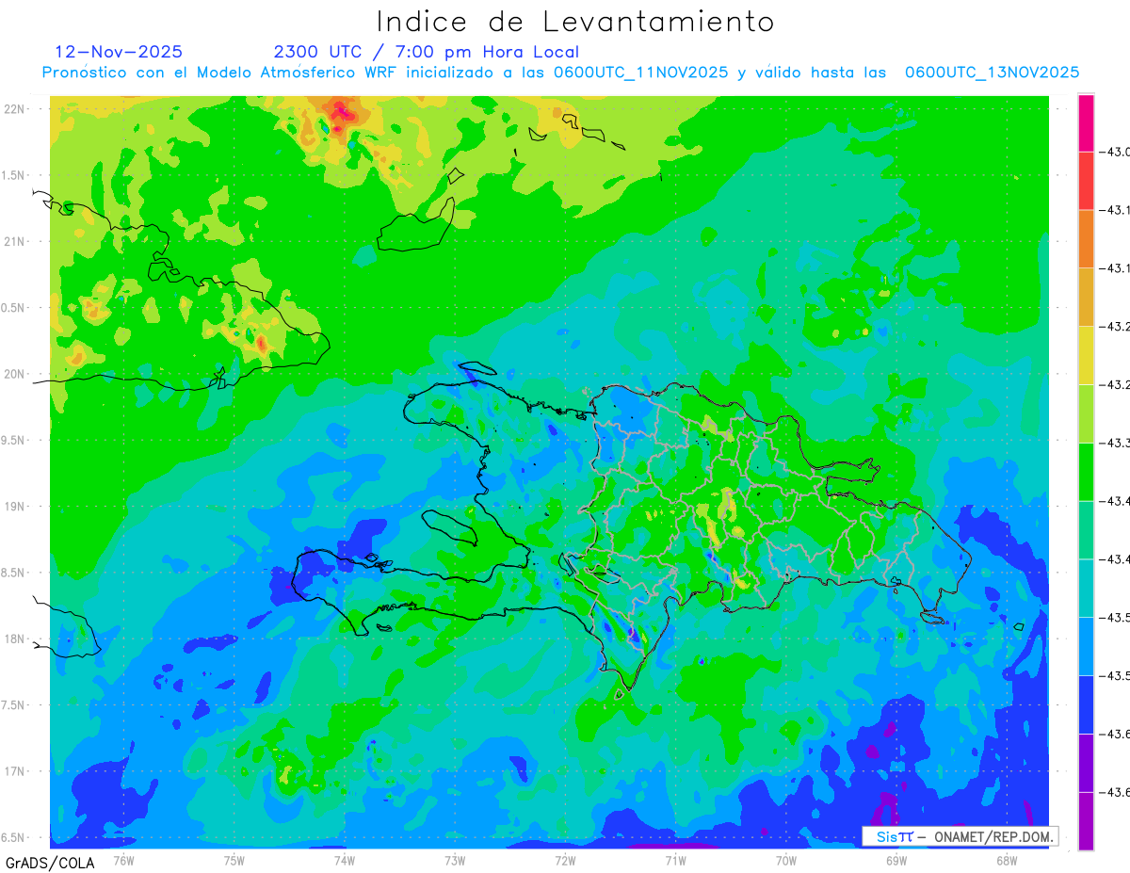
Task: Click the "21N" latitude label
Action: point(13,241)
